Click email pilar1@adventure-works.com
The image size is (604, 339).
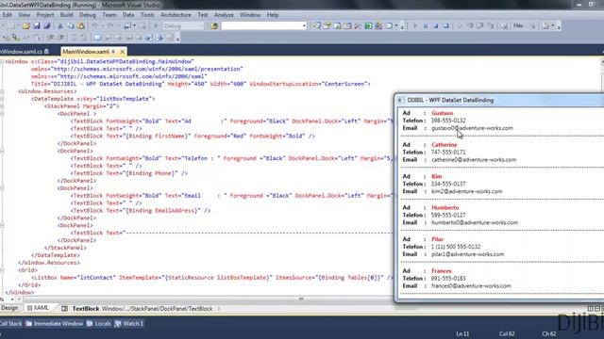tap(468, 254)
